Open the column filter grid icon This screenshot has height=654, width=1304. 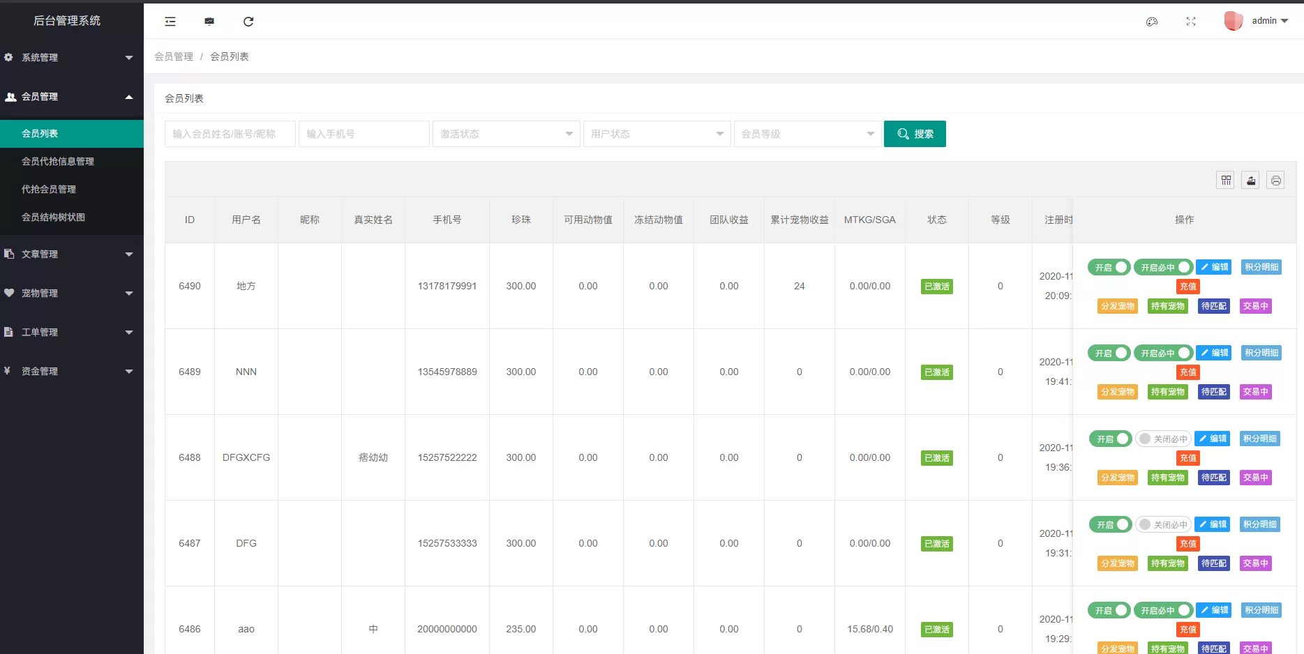1226,181
